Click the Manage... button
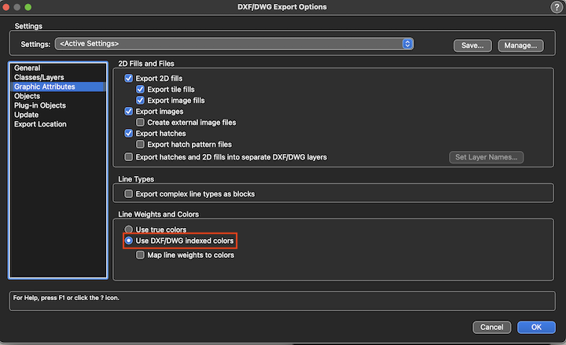566x345 pixels. pyautogui.click(x=520, y=46)
